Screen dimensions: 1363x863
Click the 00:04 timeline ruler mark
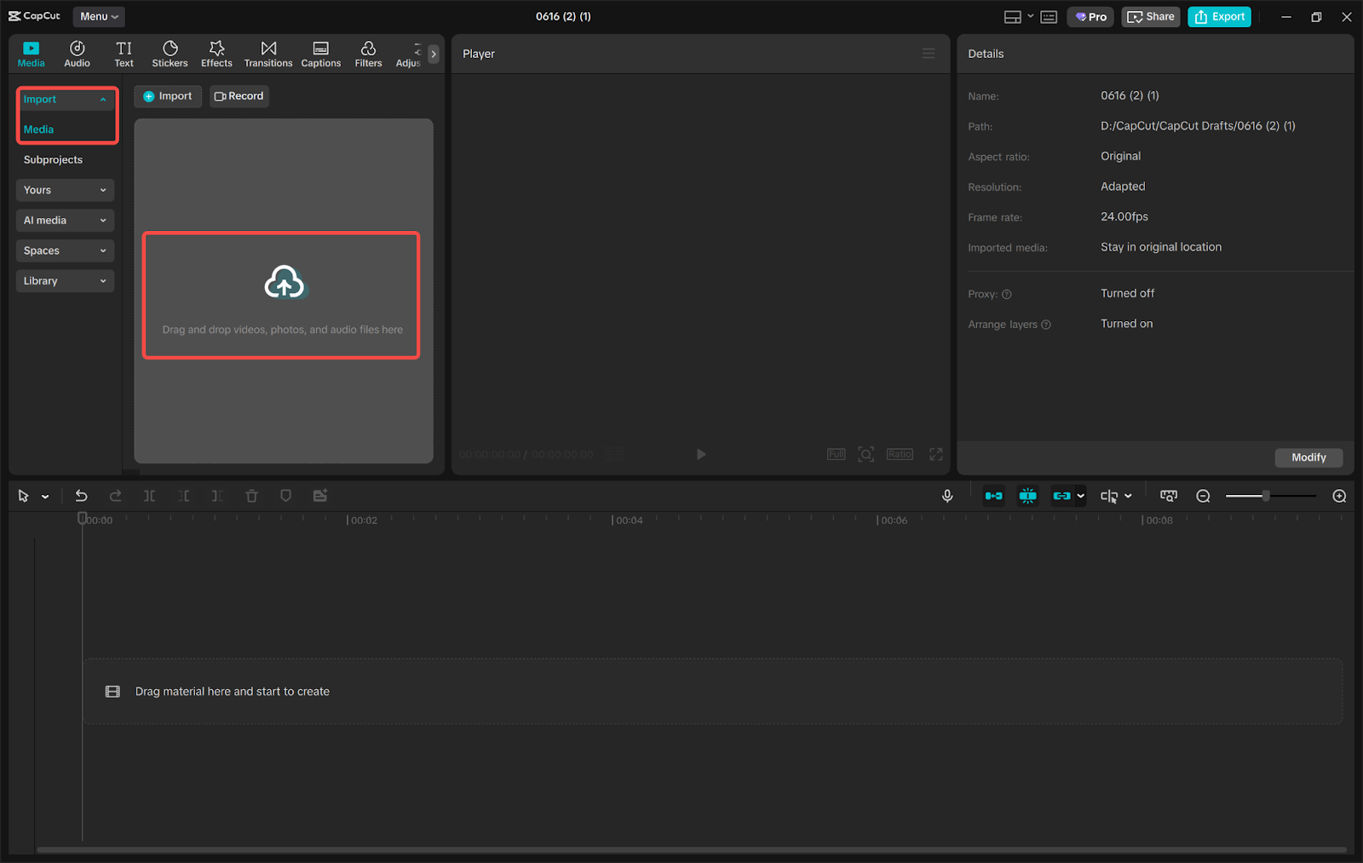(627, 521)
